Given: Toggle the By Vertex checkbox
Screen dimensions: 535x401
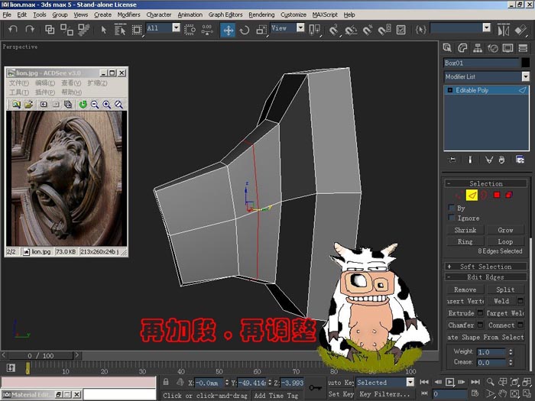Looking at the screenshot, I should pos(452,208).
